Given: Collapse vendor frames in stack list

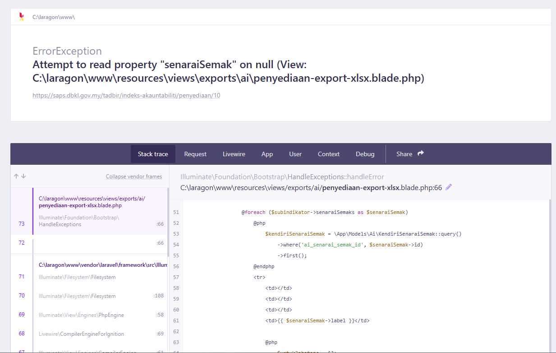Looking at the screenshot, I should pos(133,176).
